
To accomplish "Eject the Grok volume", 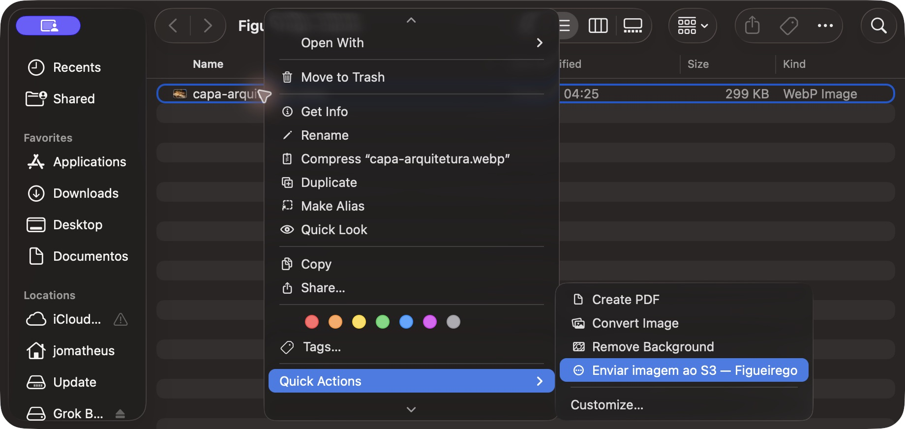I will pos(120,414).
